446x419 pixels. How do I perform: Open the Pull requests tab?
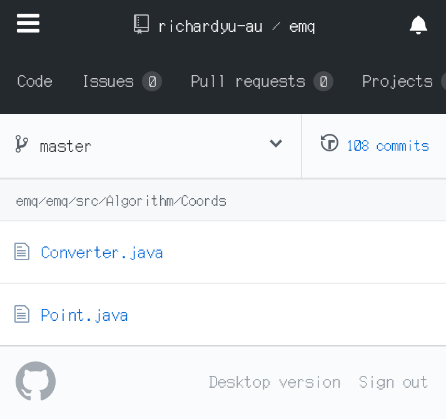[x=262, y=81]
